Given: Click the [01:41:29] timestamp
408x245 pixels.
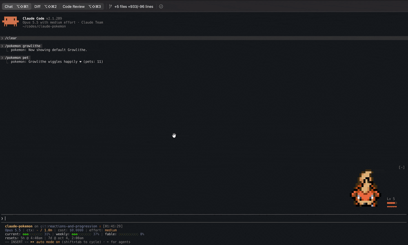Looking at the screenshot, I should (x=113, y=226).
